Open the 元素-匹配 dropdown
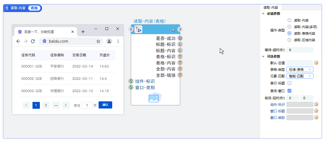This screenshot has height=141, width=326. (x=300, y=76)
